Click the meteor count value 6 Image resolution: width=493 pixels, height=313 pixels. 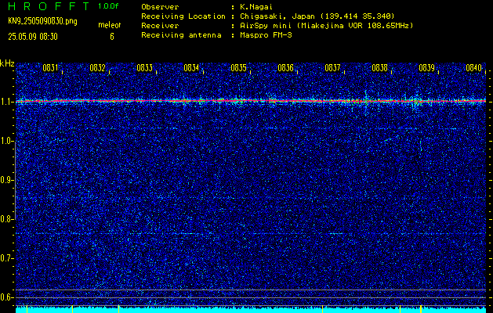[112, 37]
